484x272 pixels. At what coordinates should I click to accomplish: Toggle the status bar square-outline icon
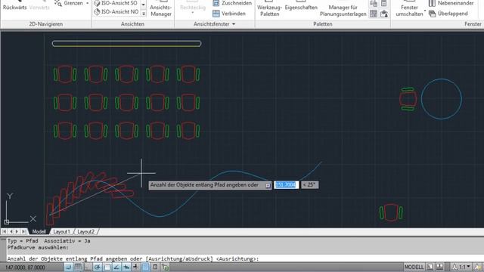pos(155,267)
